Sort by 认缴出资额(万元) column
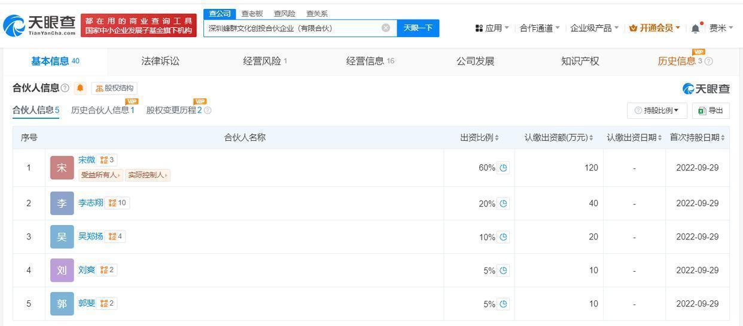 (559, 137)
